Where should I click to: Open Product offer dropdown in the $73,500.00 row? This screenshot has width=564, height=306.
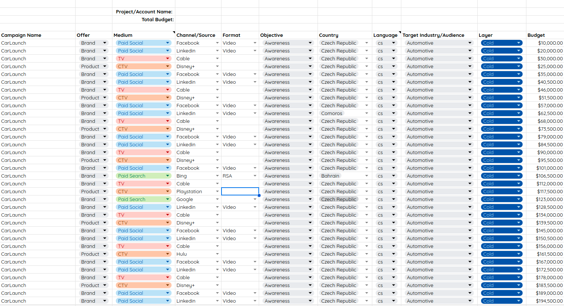tap(94, 129)
